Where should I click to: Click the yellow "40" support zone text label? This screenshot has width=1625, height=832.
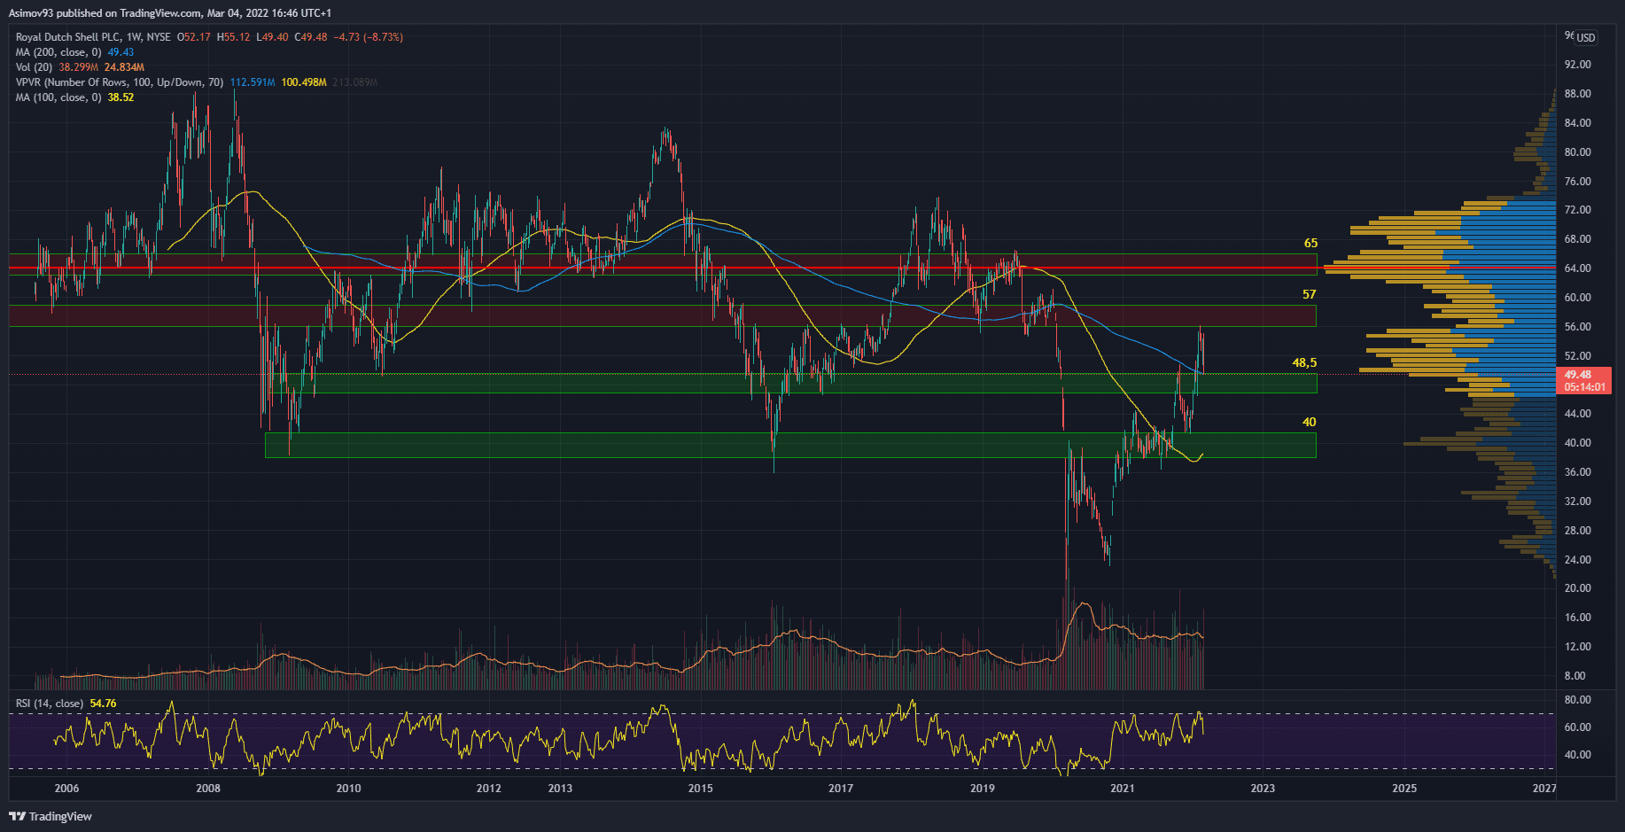1309,422
